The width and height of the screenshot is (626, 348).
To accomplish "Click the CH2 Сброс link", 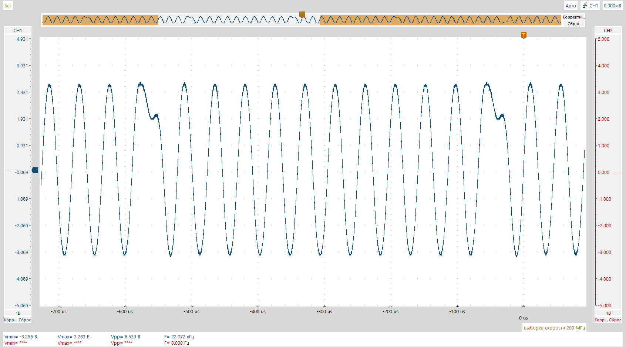I will (x=615, y=320).
